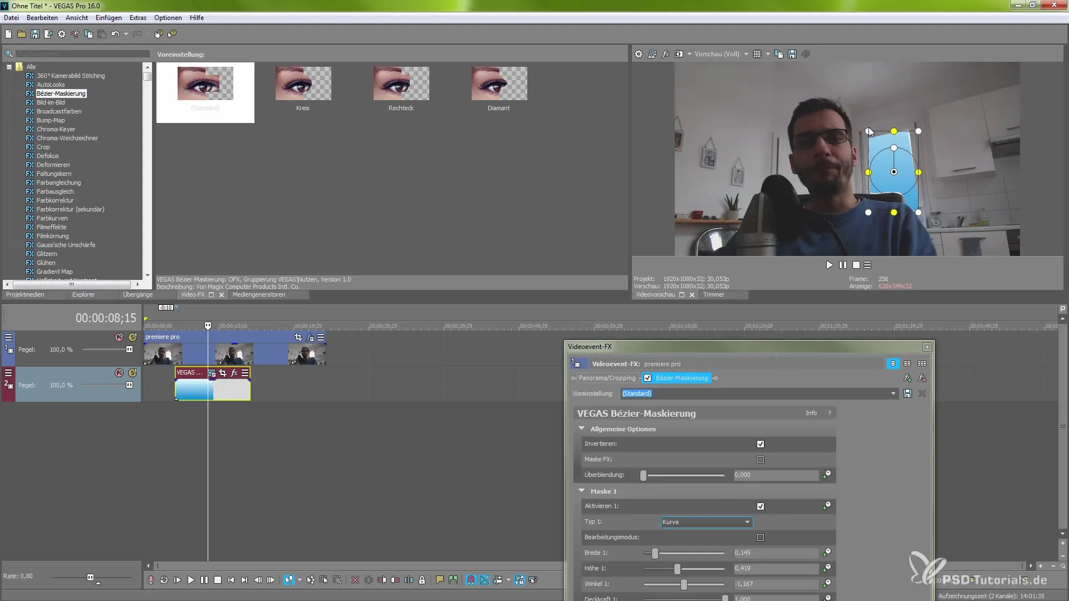This screenshot has width=1069, height=601.
Task: Click the undo arrow icon
Action: click(115, 34)
